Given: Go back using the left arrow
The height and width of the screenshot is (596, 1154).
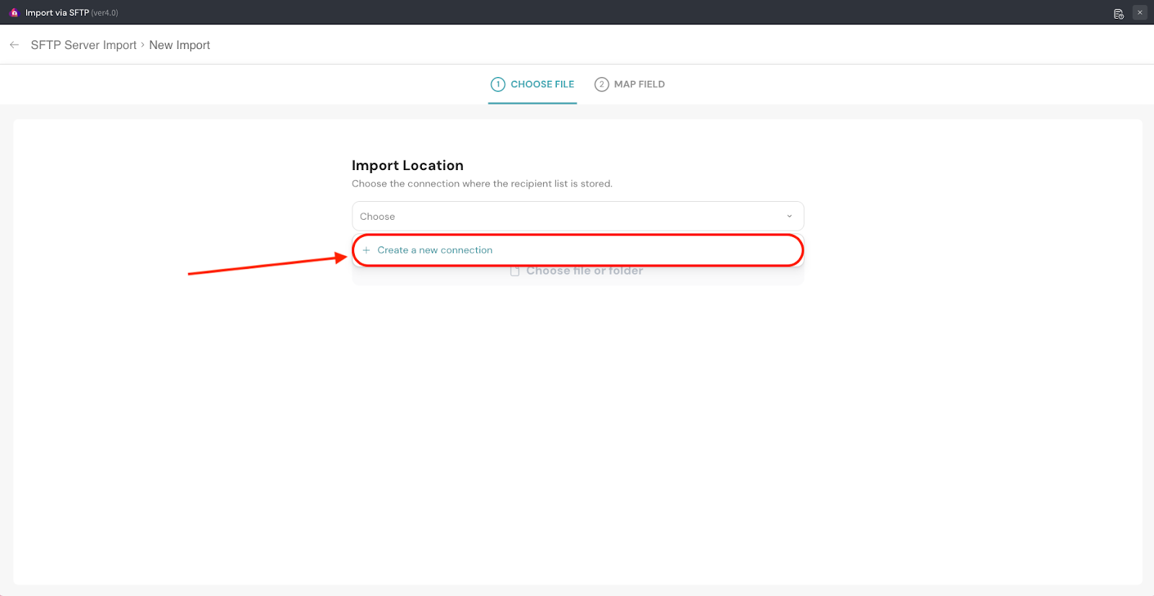Looking at the screenshot, I should 14,45.
